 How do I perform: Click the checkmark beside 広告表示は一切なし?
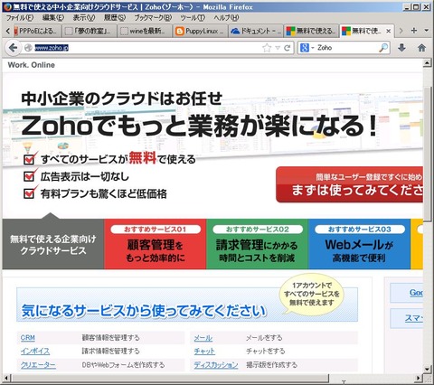(30, 175)
